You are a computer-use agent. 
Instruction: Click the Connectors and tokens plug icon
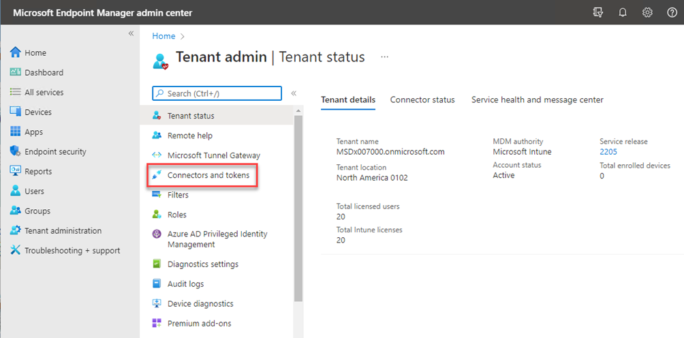[x=157, y=175]
